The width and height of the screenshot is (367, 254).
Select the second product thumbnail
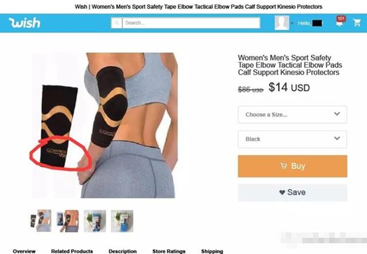tap(68, 221)
